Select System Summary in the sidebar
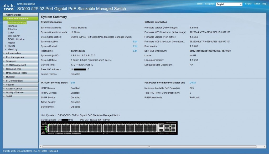This screenshot has height=154, width=269. click(17, 22)
